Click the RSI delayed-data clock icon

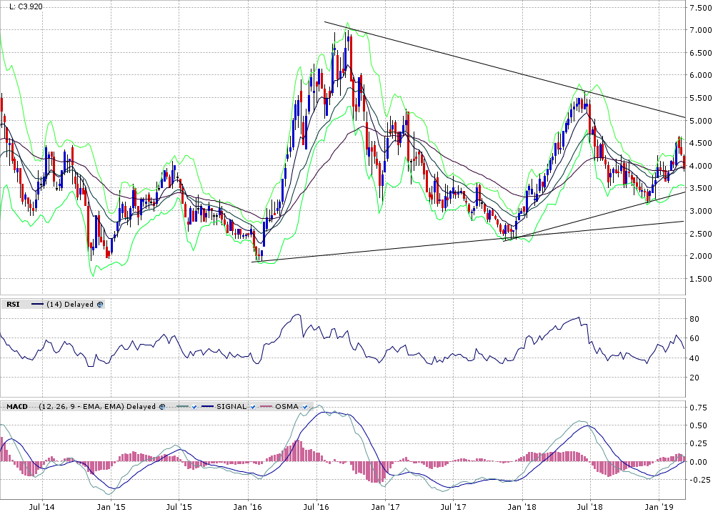(100, 304)
